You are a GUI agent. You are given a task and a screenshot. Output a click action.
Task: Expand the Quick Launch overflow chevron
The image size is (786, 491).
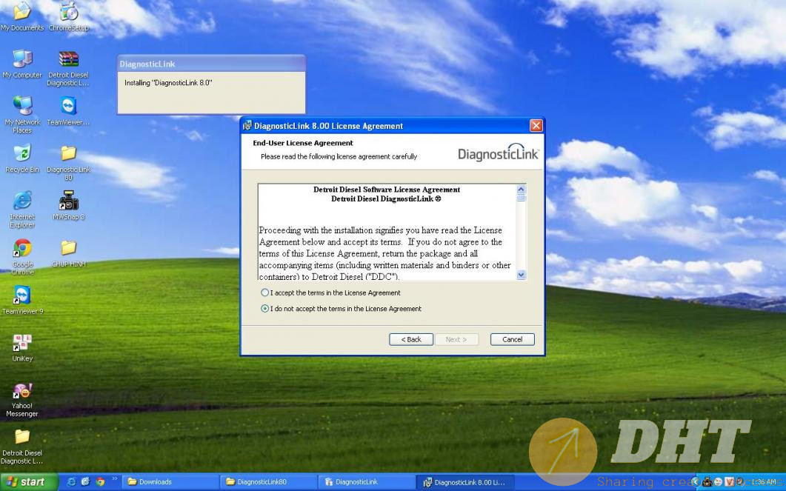pyautogui.click(x=114, y=480)
